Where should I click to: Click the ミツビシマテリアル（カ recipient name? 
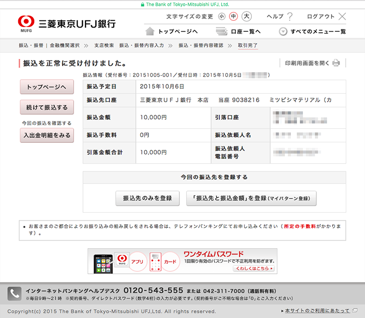(300, 100)
